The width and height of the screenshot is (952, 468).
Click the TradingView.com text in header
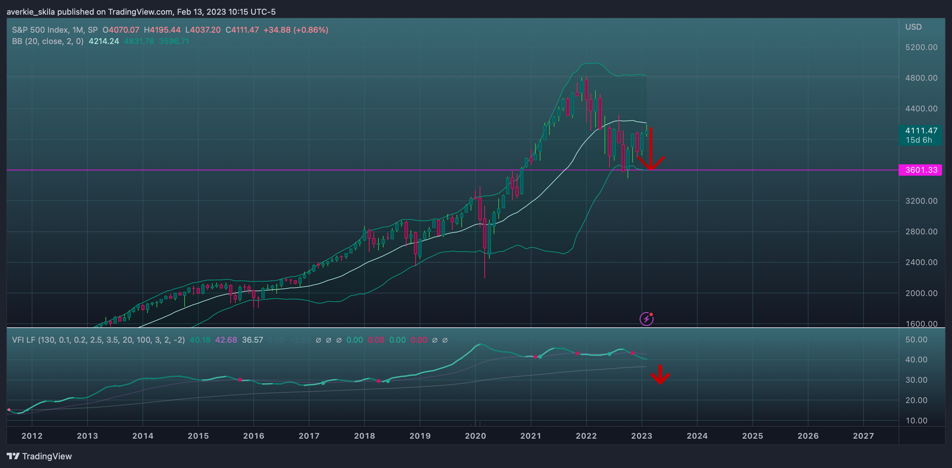tap(140, 12)
